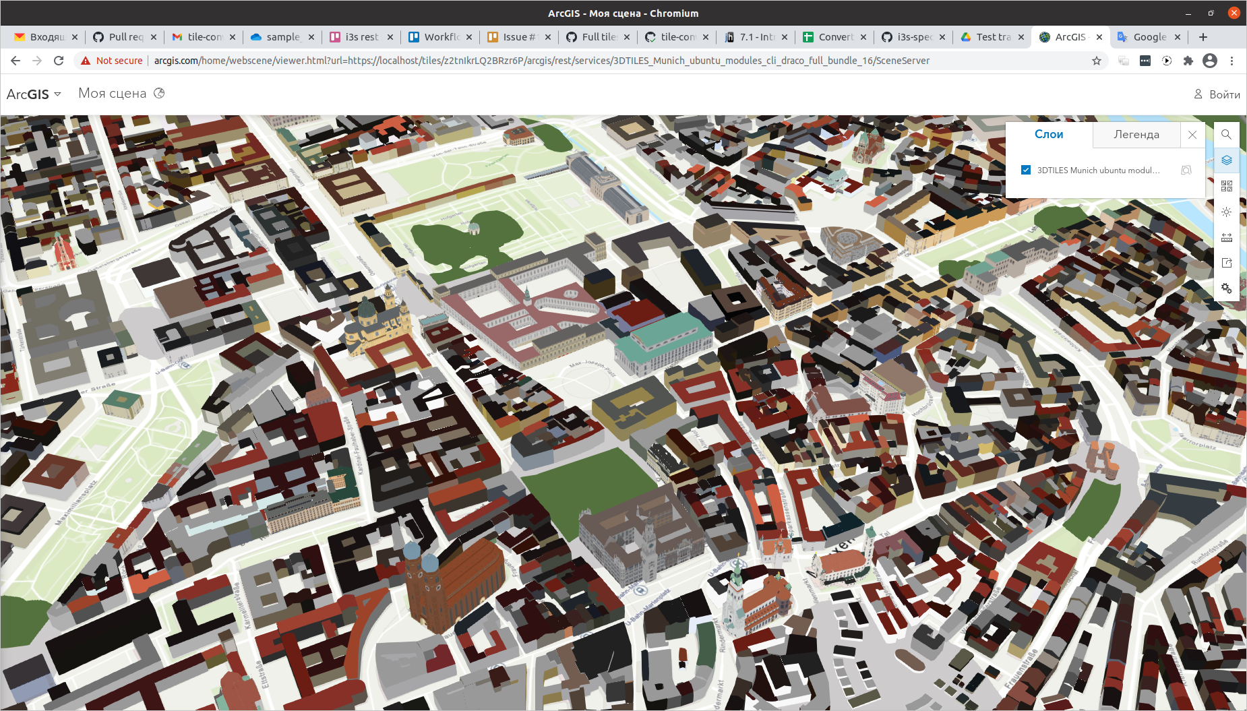Open scene settings with the gear icon
Viewport: 1247px width, 711px height.
coord(1227,288)
